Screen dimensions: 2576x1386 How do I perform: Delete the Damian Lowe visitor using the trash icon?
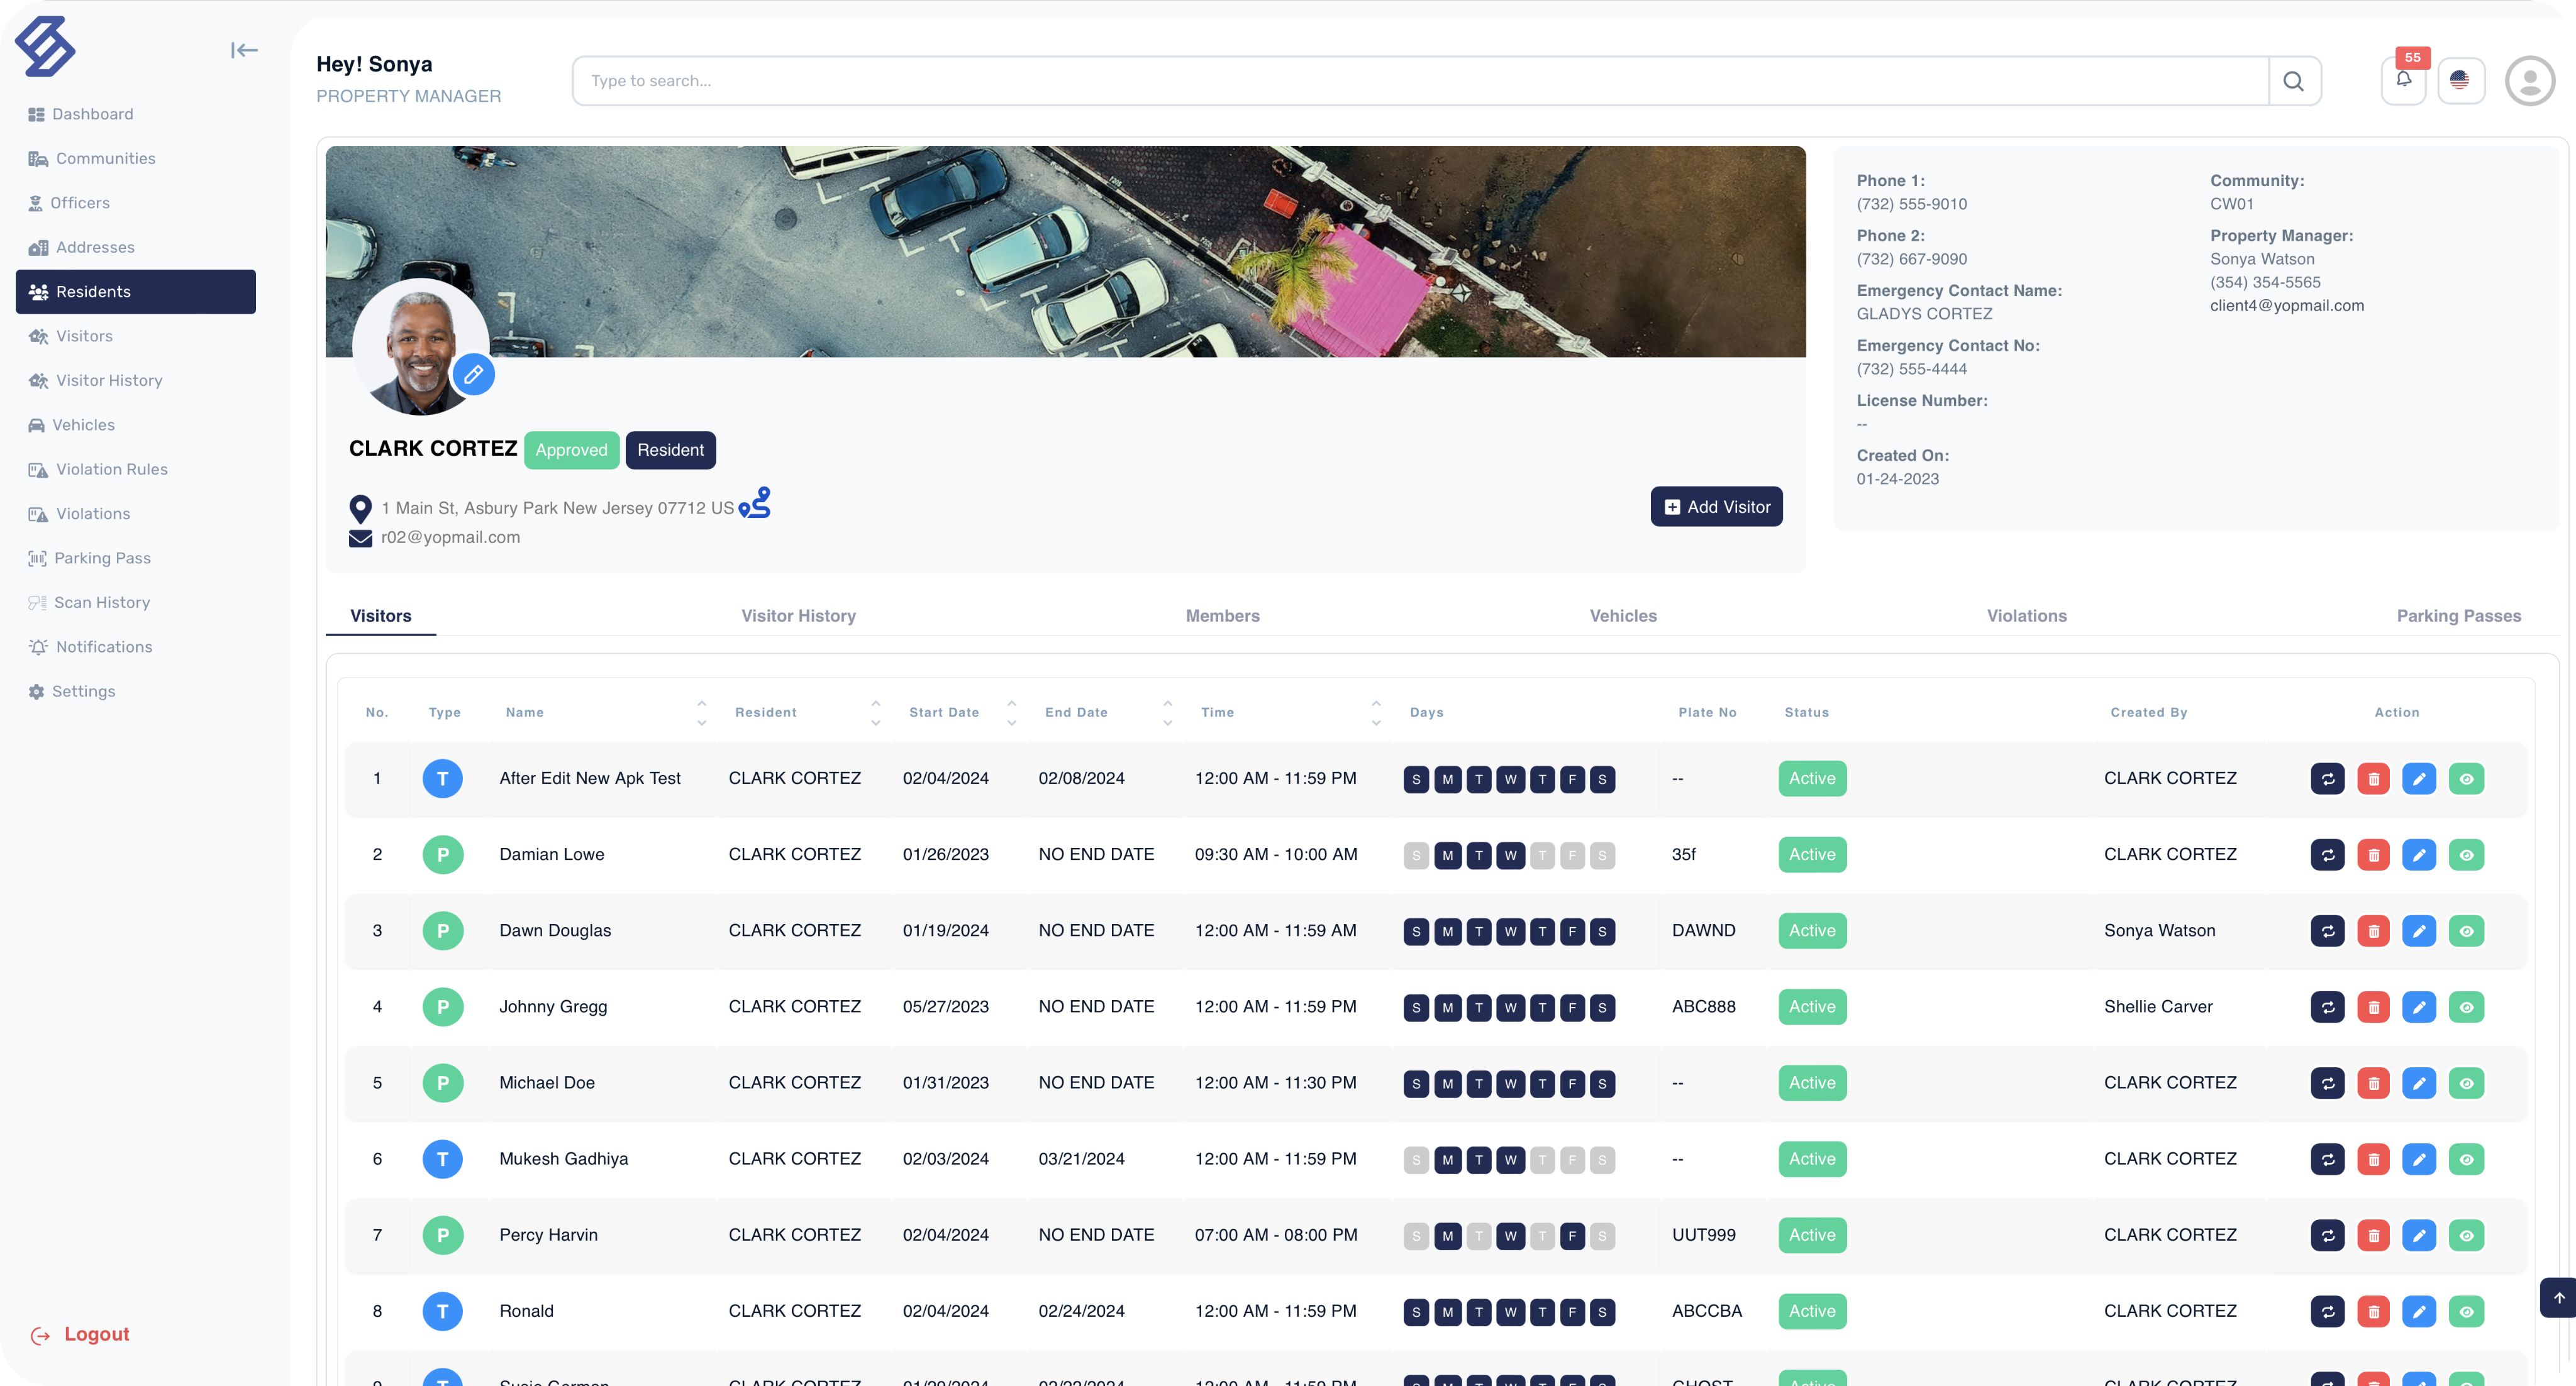click(x=2373, y=854)
